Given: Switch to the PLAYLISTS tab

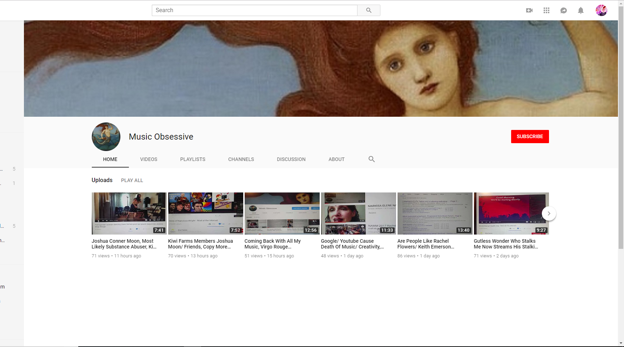Looking at the screenshot, I should coord(193,159).
